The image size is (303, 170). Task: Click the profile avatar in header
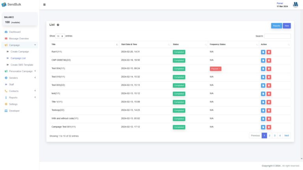pos(295,5)
